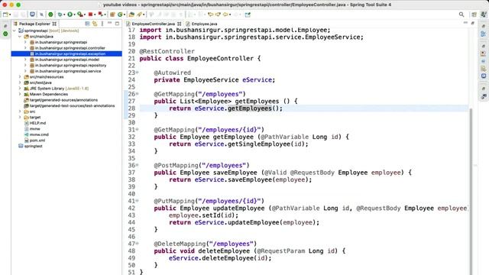Screen dimensions: 489x275
Task: Open Back history dropdown arrow
Action: (x=230, y=15)
